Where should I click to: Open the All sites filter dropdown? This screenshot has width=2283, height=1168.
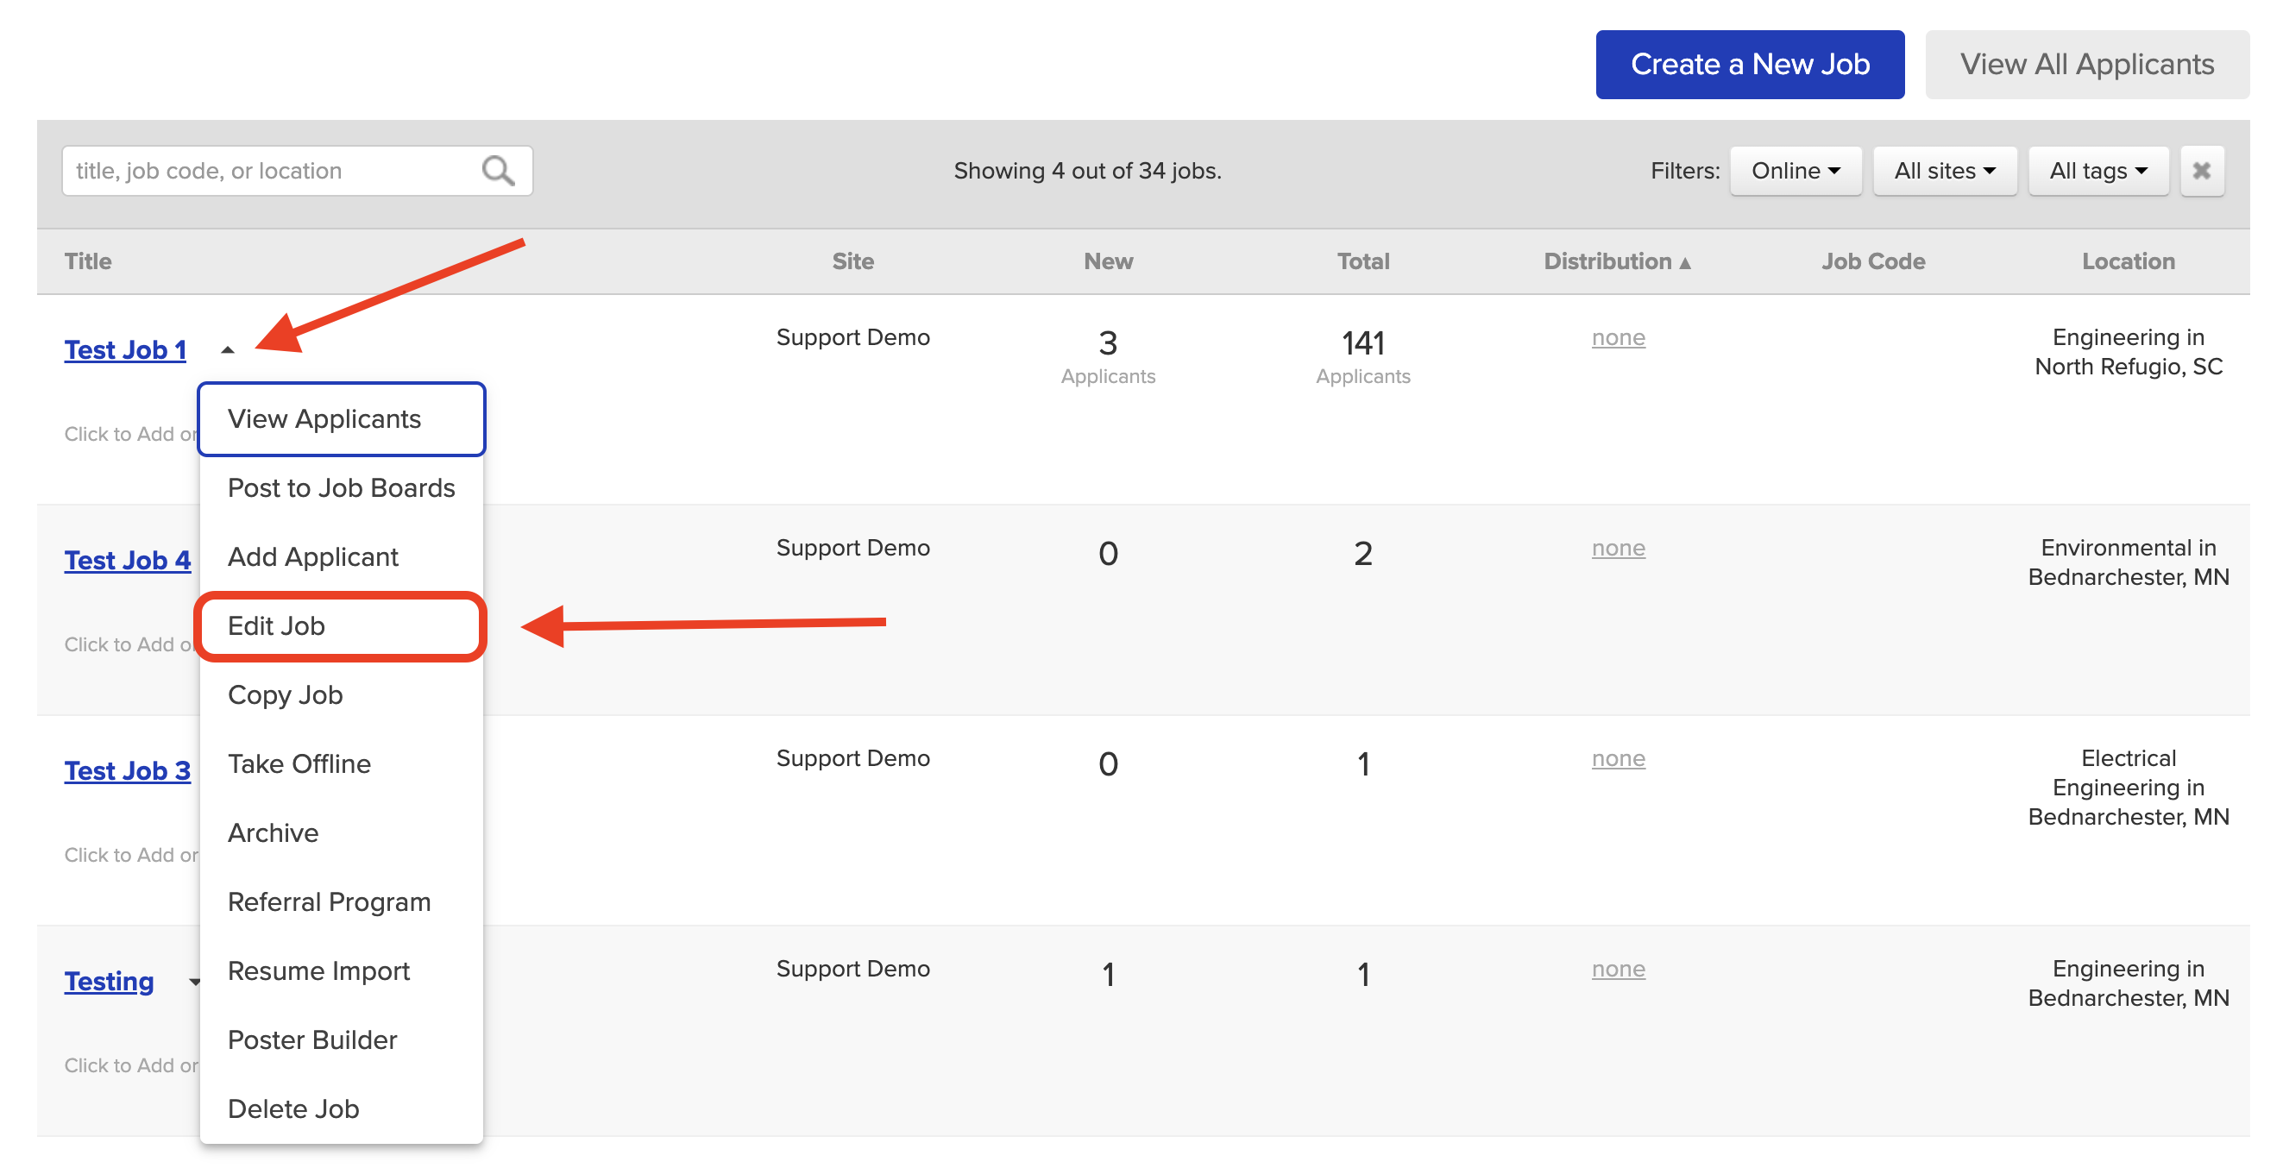tap(1945, 170)
